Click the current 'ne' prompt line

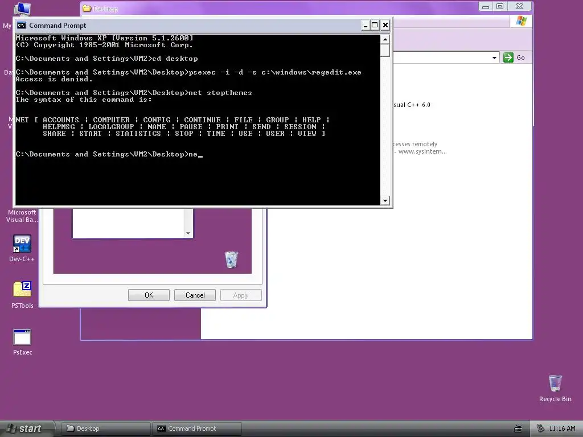click(x=109, y=154)
